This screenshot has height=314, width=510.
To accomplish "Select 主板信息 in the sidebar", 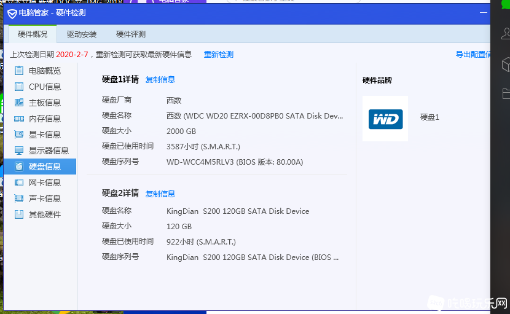I will tap(40, 103).
